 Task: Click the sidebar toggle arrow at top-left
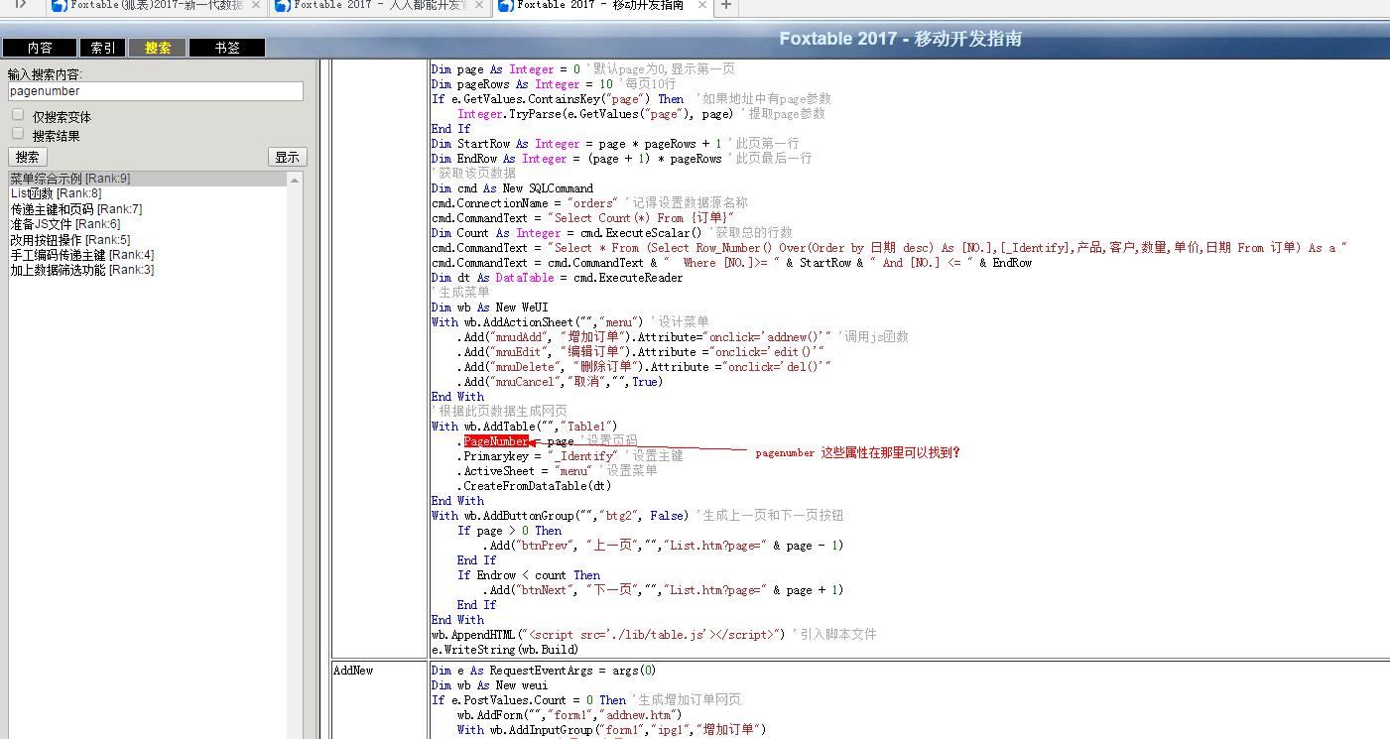[x=21, y=5]
